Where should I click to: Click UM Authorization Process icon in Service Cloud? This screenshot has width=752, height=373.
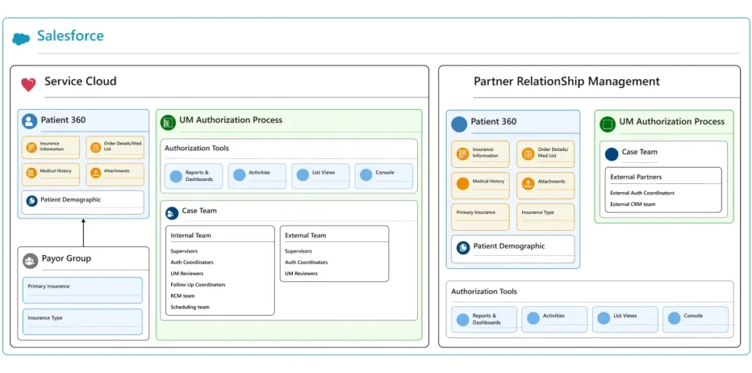168,122
